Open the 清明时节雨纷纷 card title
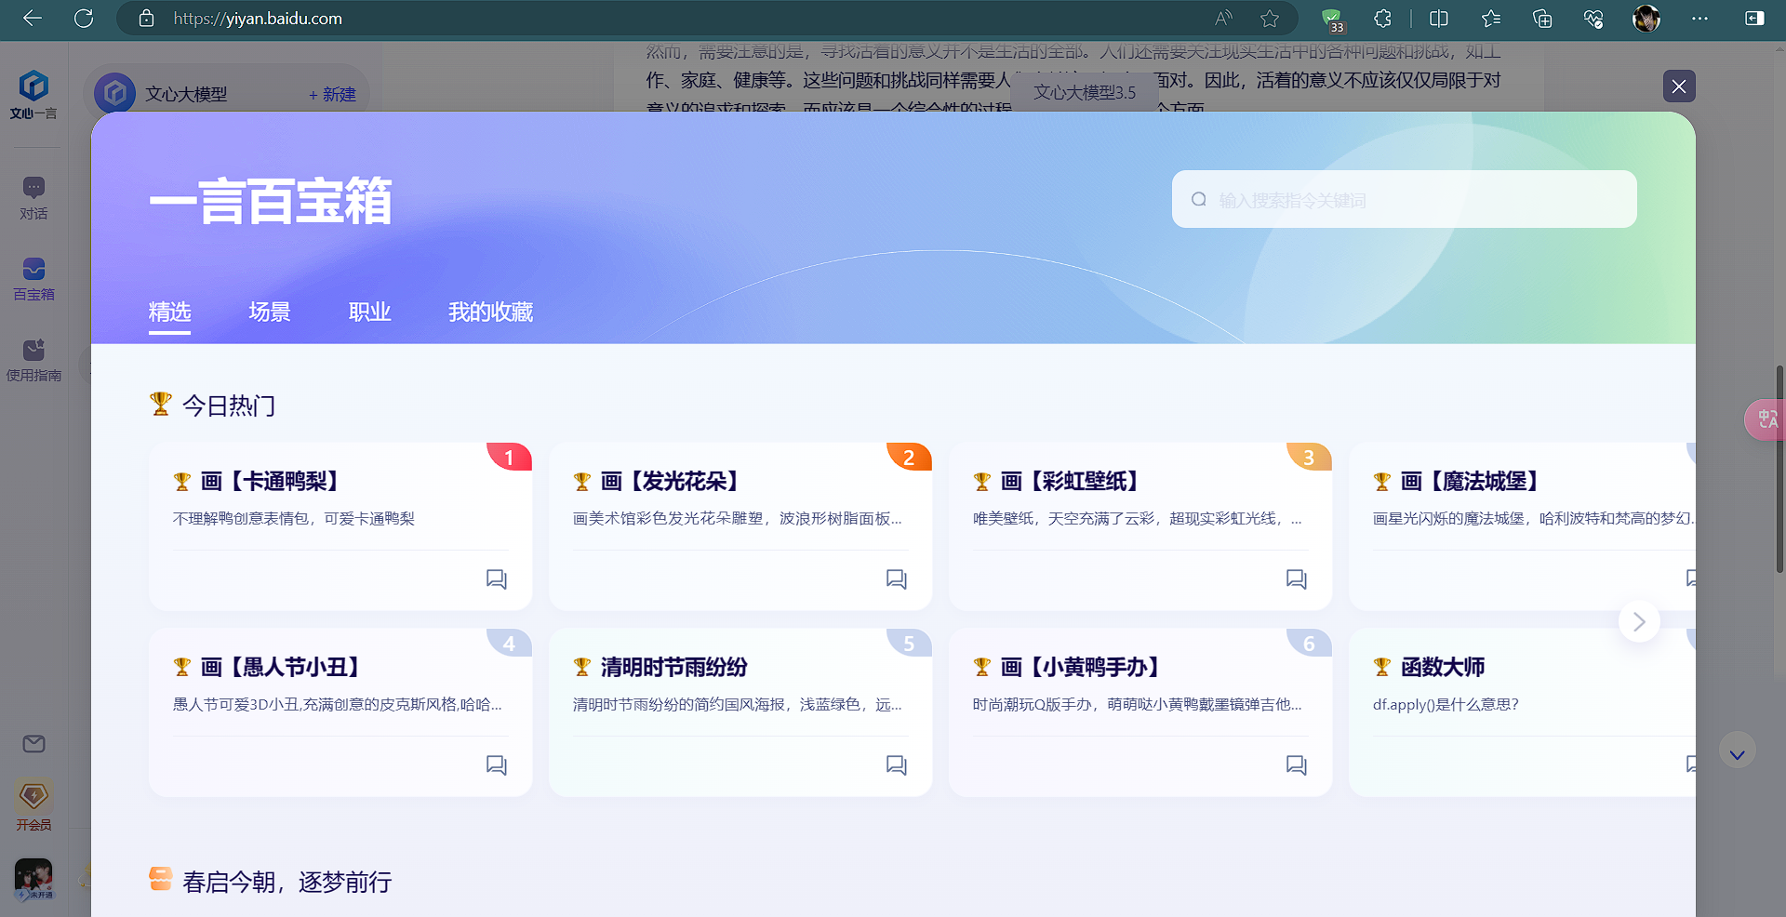Image resolution: width=1786 pixels, height=917 pixels. [674, 668]
